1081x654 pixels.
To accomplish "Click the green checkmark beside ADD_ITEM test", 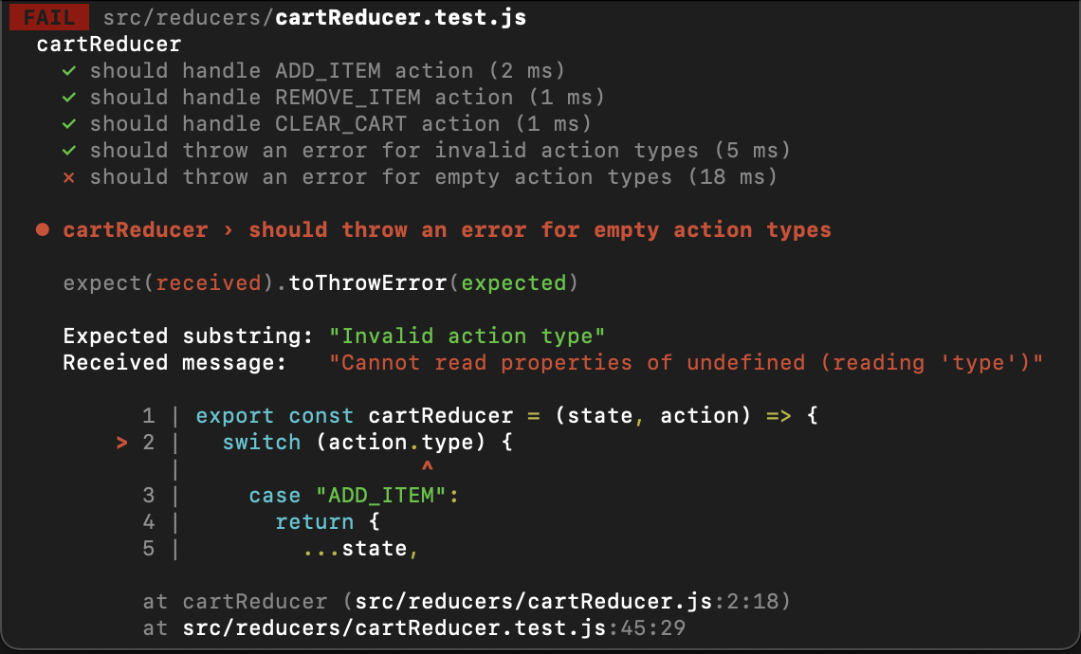I will click(69, 71).
